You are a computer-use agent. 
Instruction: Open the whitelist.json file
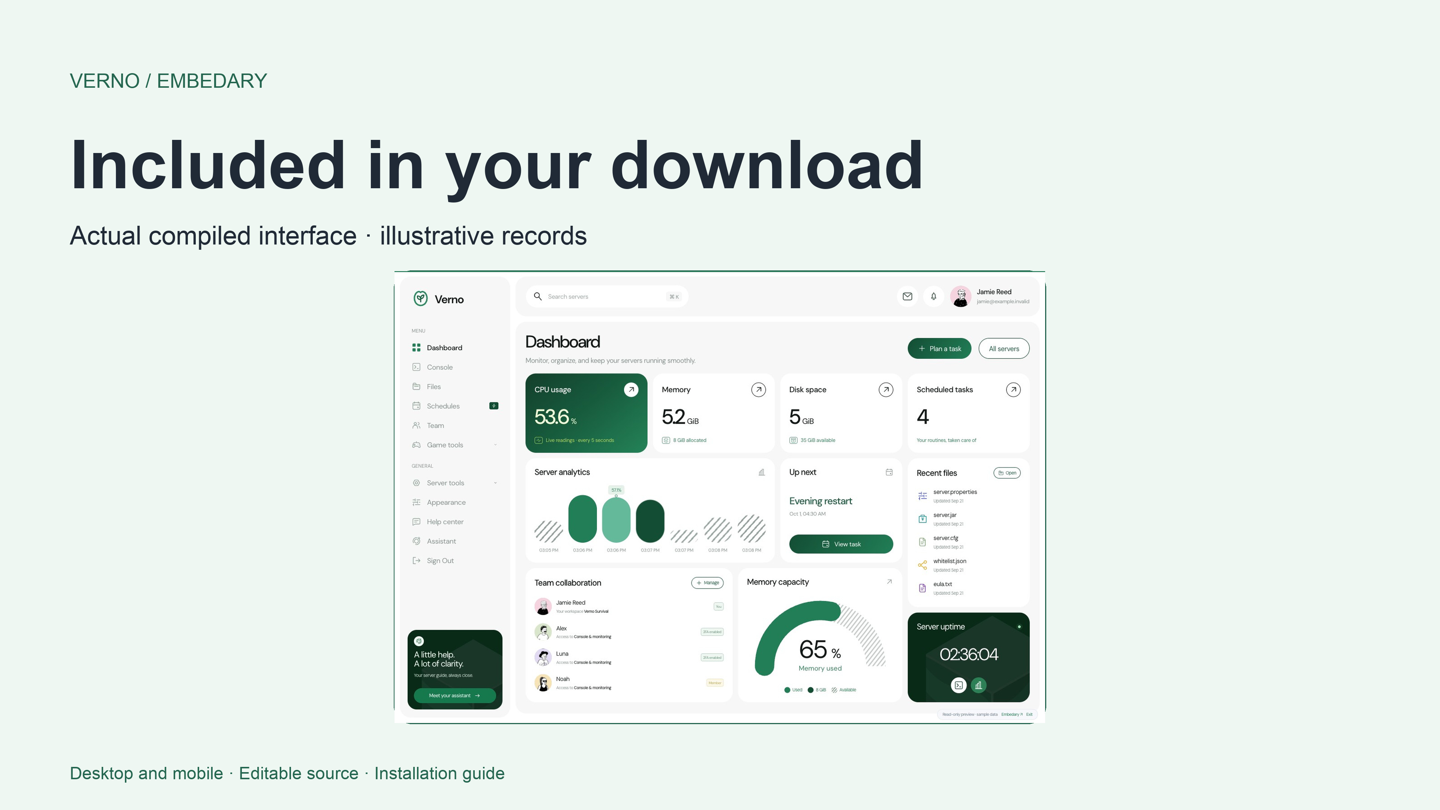pos(968,565)
